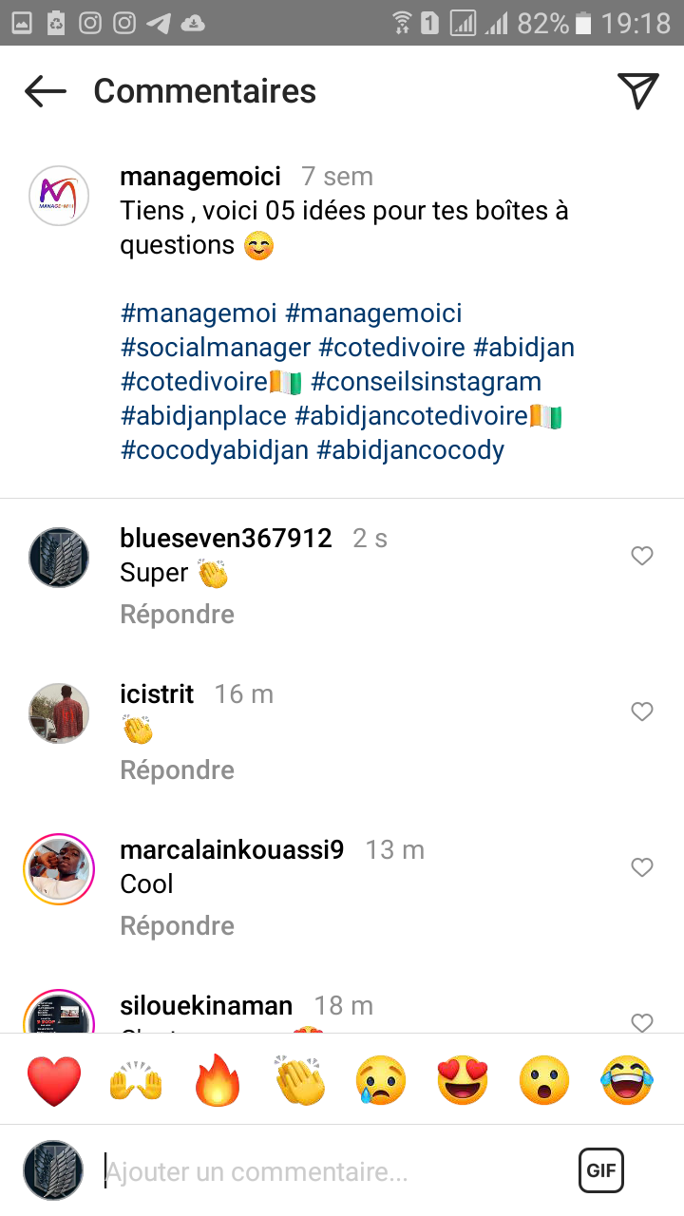Like icistrit's clapping comment
Image resolution: width=684 pixels, height=1216 pixels.
(642, 712)
